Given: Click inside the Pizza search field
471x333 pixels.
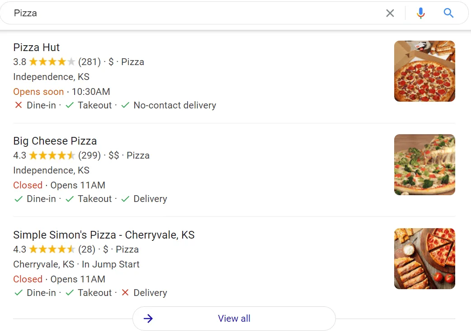Looking at the screenshot, I should coord(181,13).
